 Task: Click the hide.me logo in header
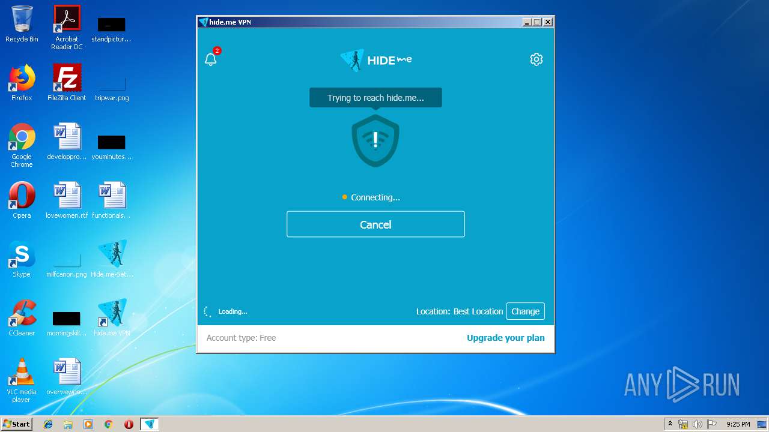click(x=375, y=60)
